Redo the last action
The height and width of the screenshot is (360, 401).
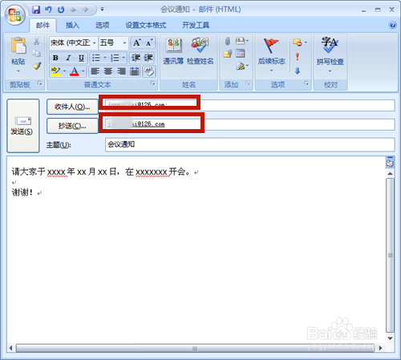[x=61, y=10]
